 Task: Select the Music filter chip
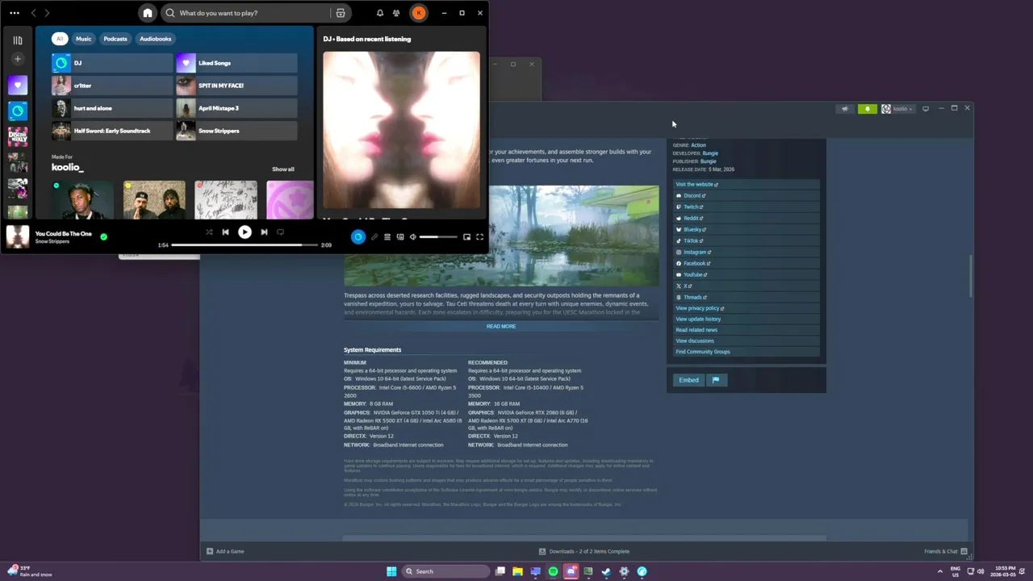point(83,39)
